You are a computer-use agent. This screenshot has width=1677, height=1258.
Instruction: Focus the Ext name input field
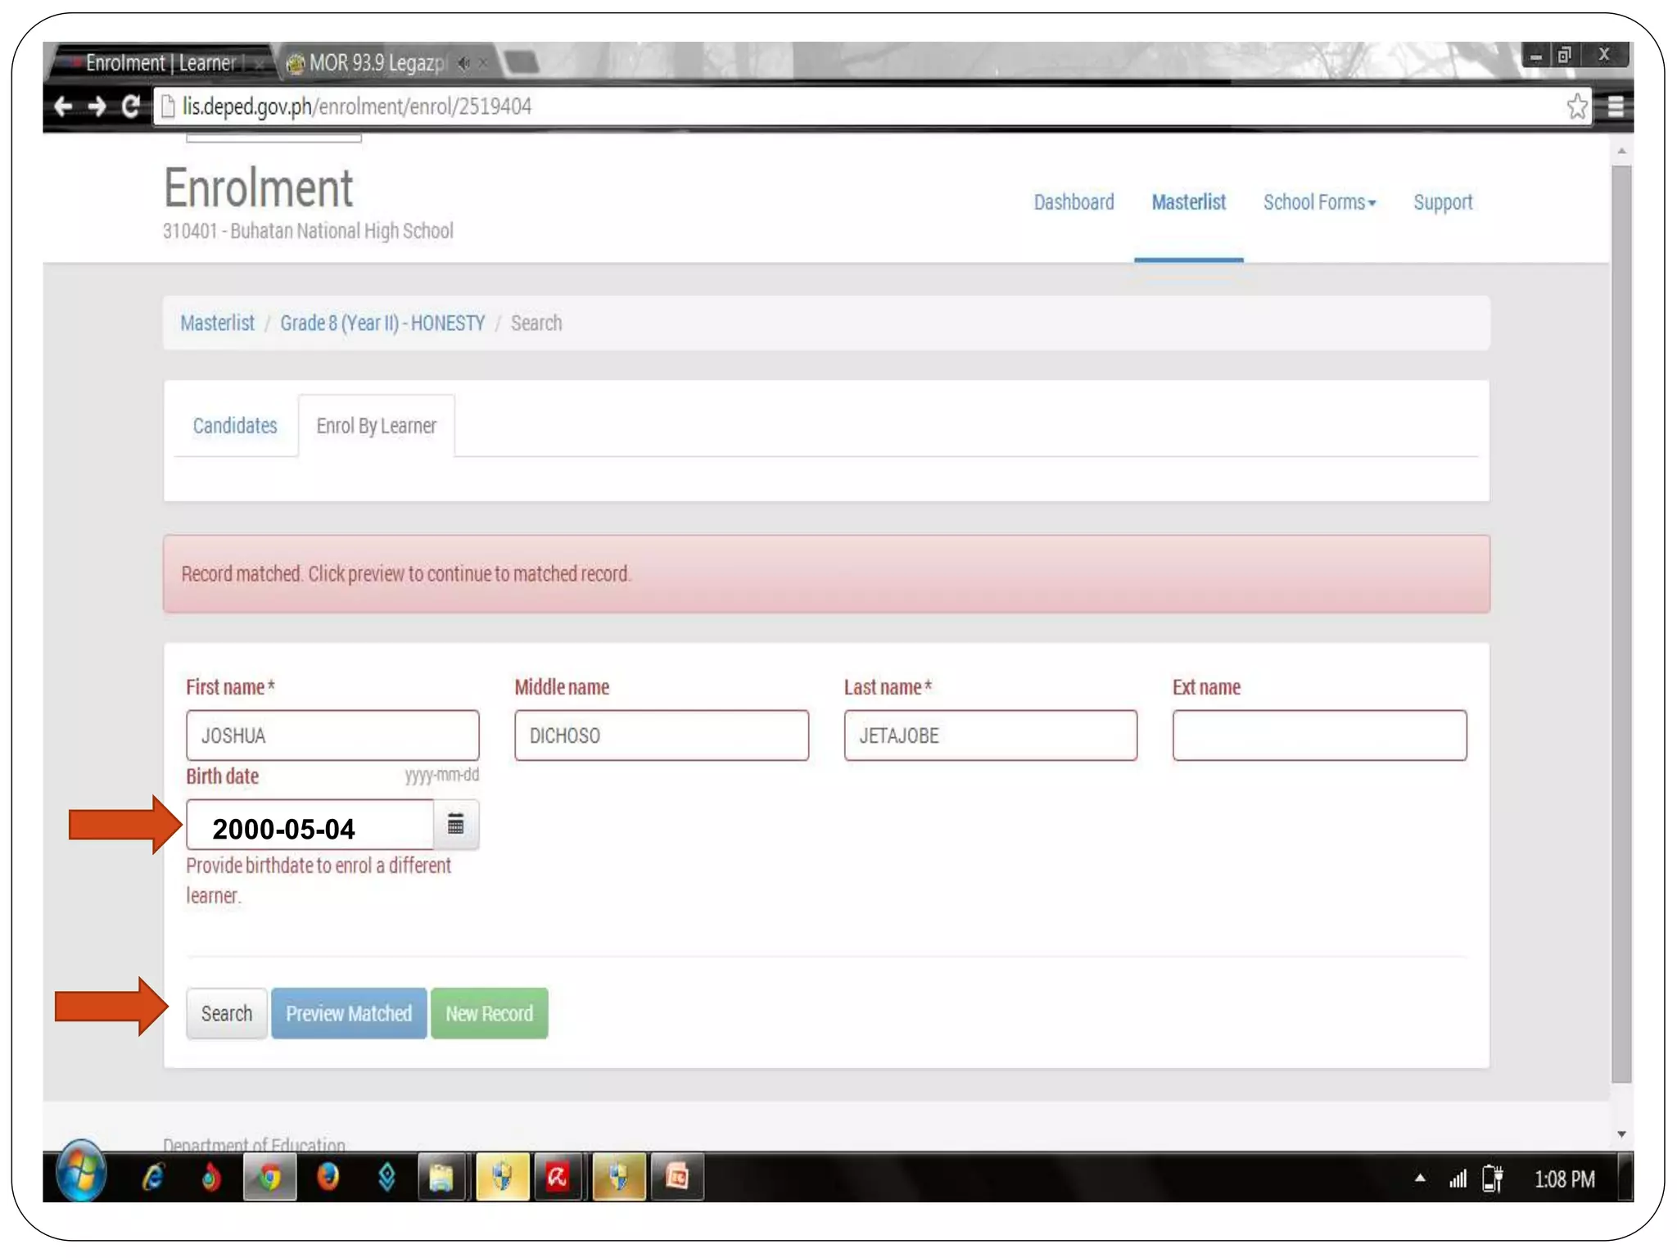(1318, 735)
